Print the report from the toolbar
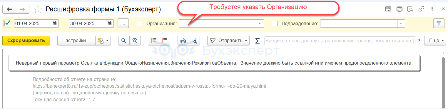 [x=183, y=41]
